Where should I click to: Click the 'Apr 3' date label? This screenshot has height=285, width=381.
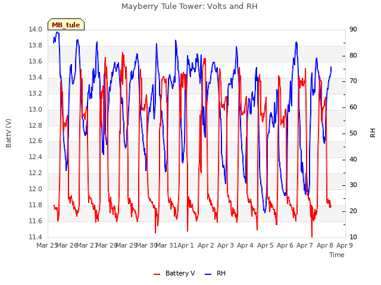click(226, 245)
